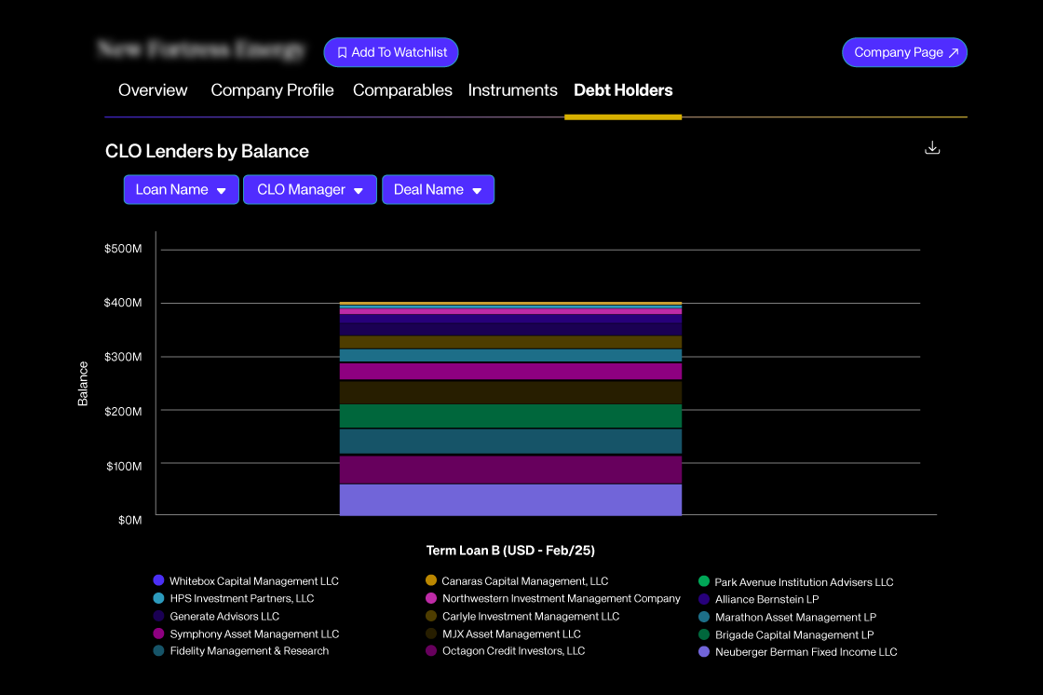Open the CLO Manager filter dropdown
The height and width of the screenshot is (695, 1043).
coord(309,189)
